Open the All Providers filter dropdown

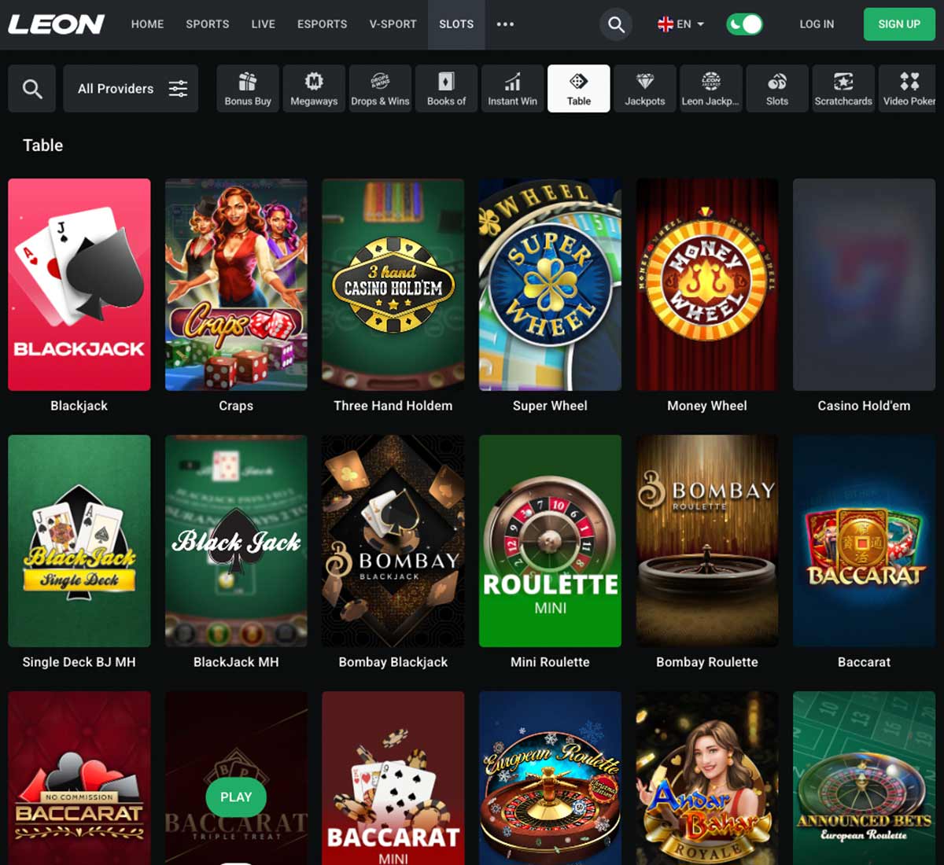click(131, 89)
